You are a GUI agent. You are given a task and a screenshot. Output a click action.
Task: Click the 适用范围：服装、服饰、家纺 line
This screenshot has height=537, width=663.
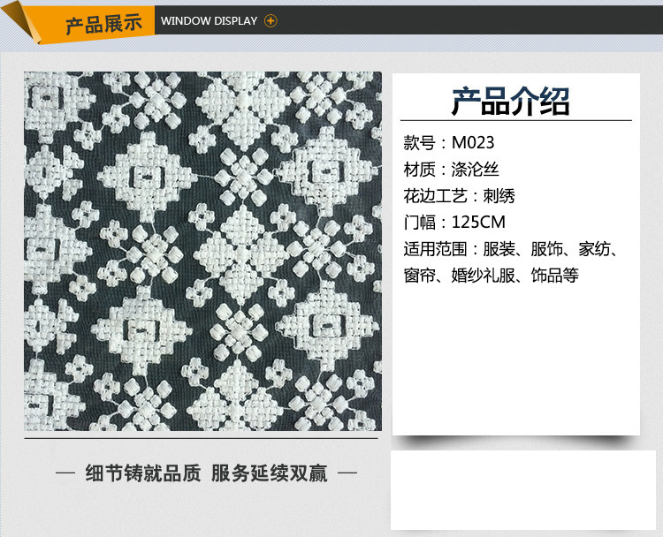tap(512, 249)
